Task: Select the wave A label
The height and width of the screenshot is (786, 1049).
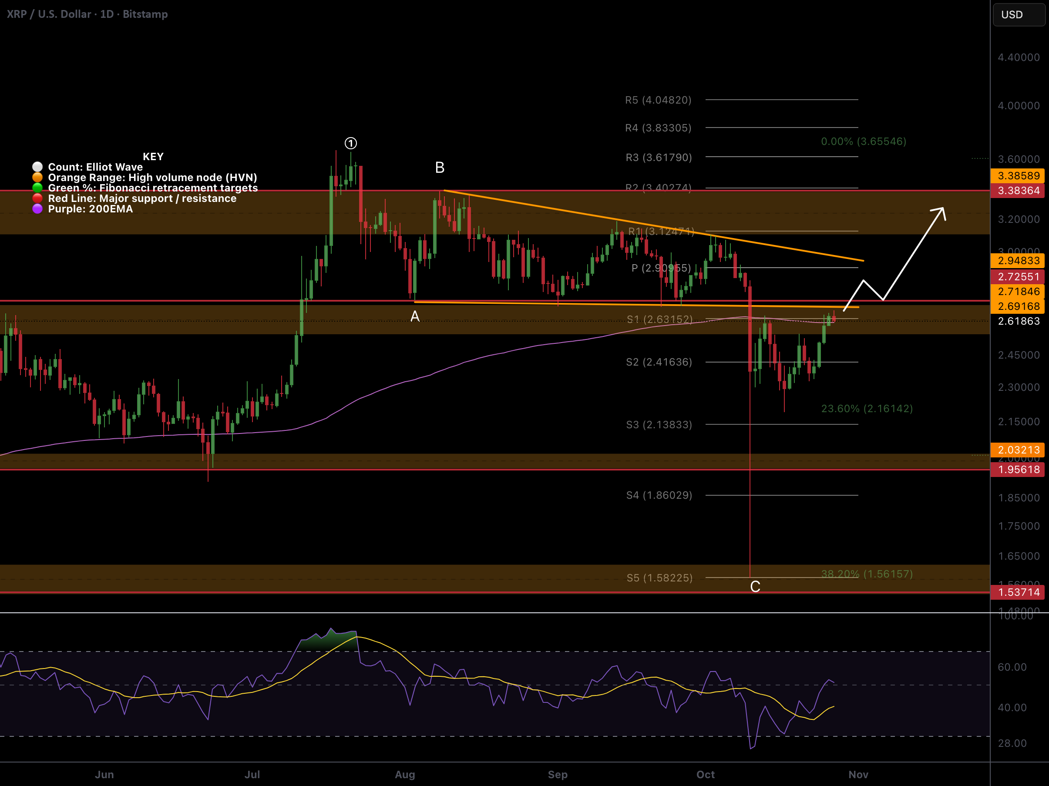Action: pyautogui.click(x=415, y=316)
